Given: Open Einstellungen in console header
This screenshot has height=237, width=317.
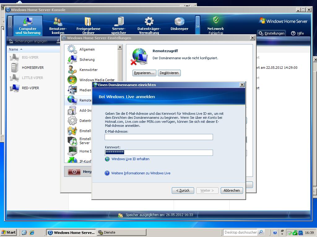Looking at the screenshot, I should pos(271,33).
